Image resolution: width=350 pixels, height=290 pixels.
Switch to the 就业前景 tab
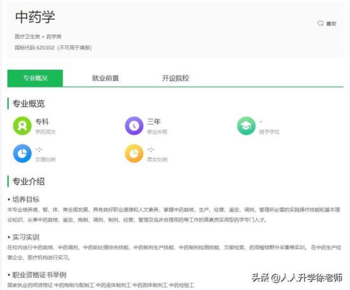point(105,78)
